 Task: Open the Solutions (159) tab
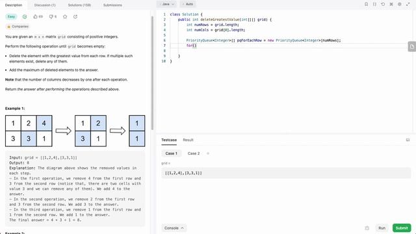pos(79,5)
